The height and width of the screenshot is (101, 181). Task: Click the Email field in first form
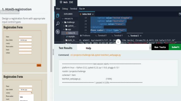[x=25, y=50]
